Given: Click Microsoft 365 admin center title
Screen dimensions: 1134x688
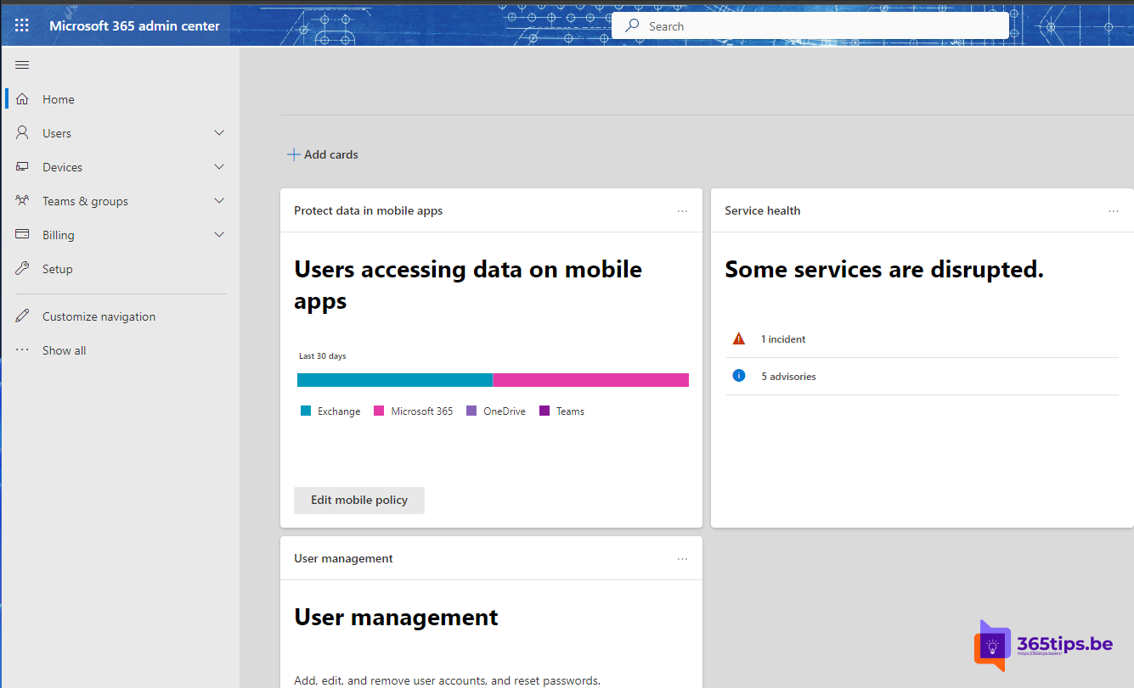Looking at the screenshot, I should click(134, 25).
